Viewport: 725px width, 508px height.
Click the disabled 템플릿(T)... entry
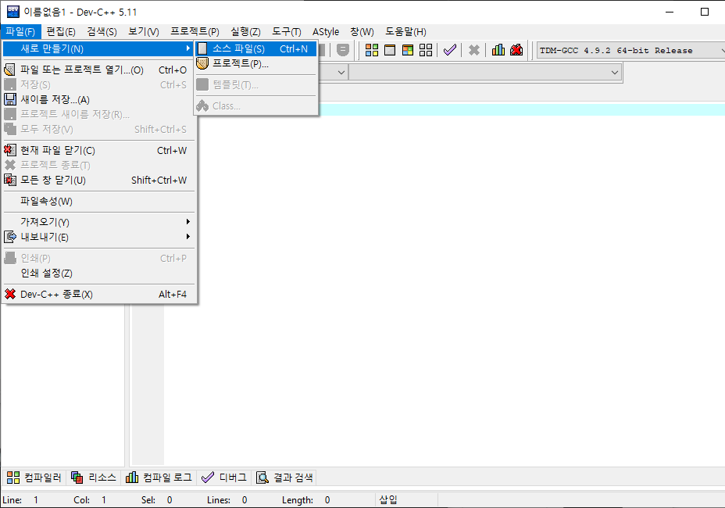(256, 84)
